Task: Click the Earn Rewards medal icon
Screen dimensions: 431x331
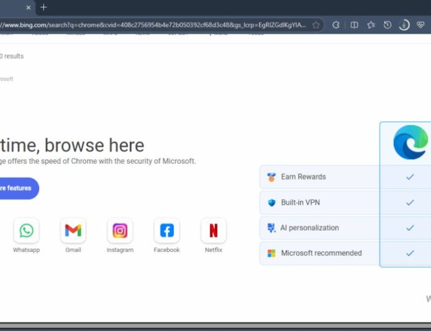Action: (x=271, y=177)
